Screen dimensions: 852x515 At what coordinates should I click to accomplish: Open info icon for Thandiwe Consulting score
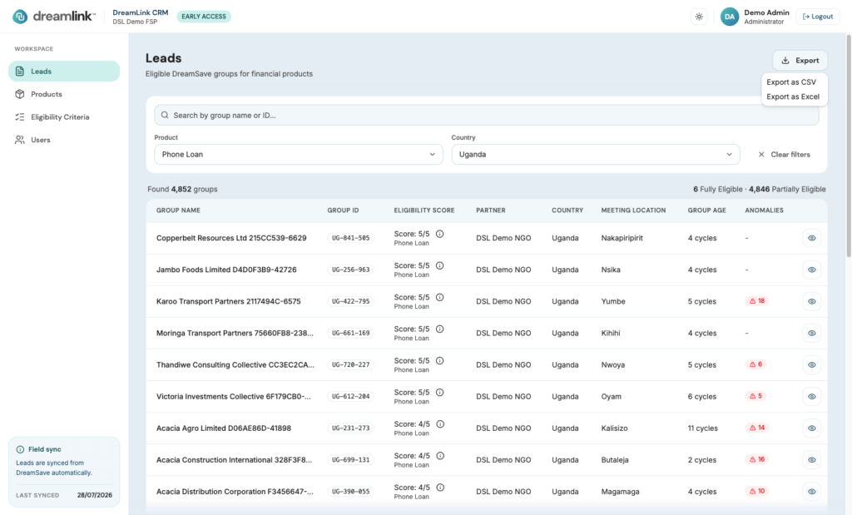point(439,361)
